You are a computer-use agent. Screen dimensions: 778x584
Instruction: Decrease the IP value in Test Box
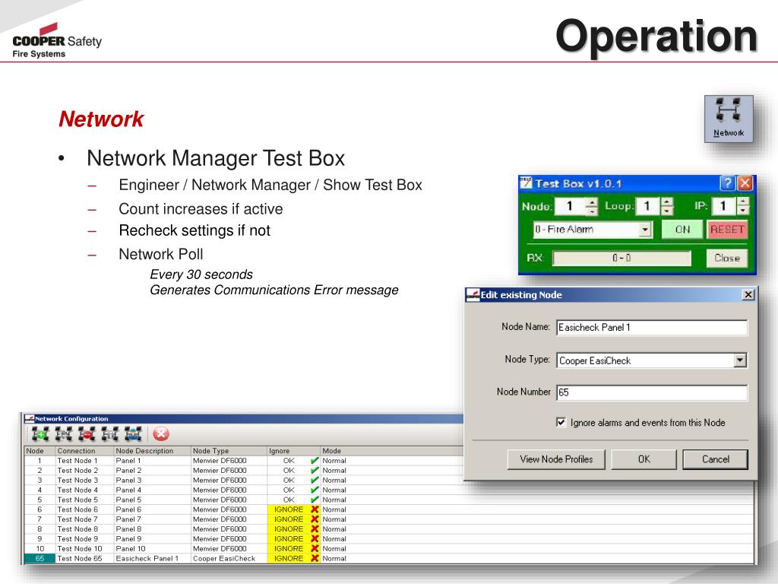[x=743, y=211]
